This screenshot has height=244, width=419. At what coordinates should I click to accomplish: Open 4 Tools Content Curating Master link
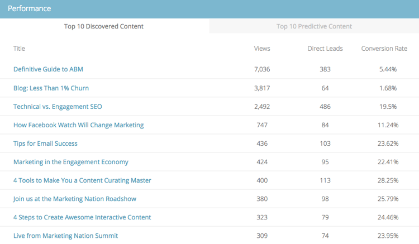point(82,180)
